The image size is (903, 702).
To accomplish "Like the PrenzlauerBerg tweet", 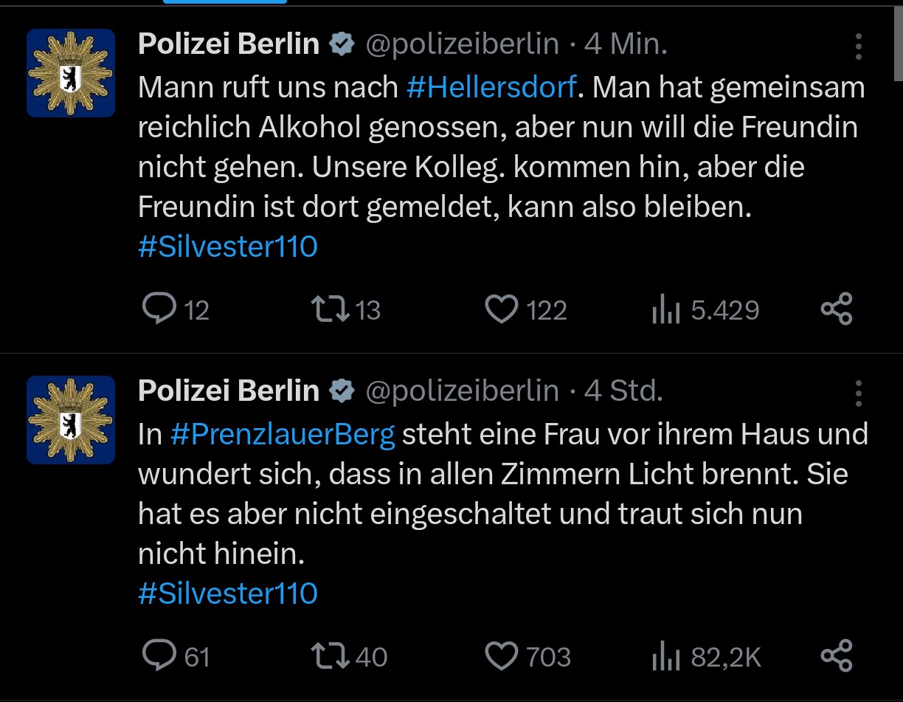I will click(x=502, y=656).
